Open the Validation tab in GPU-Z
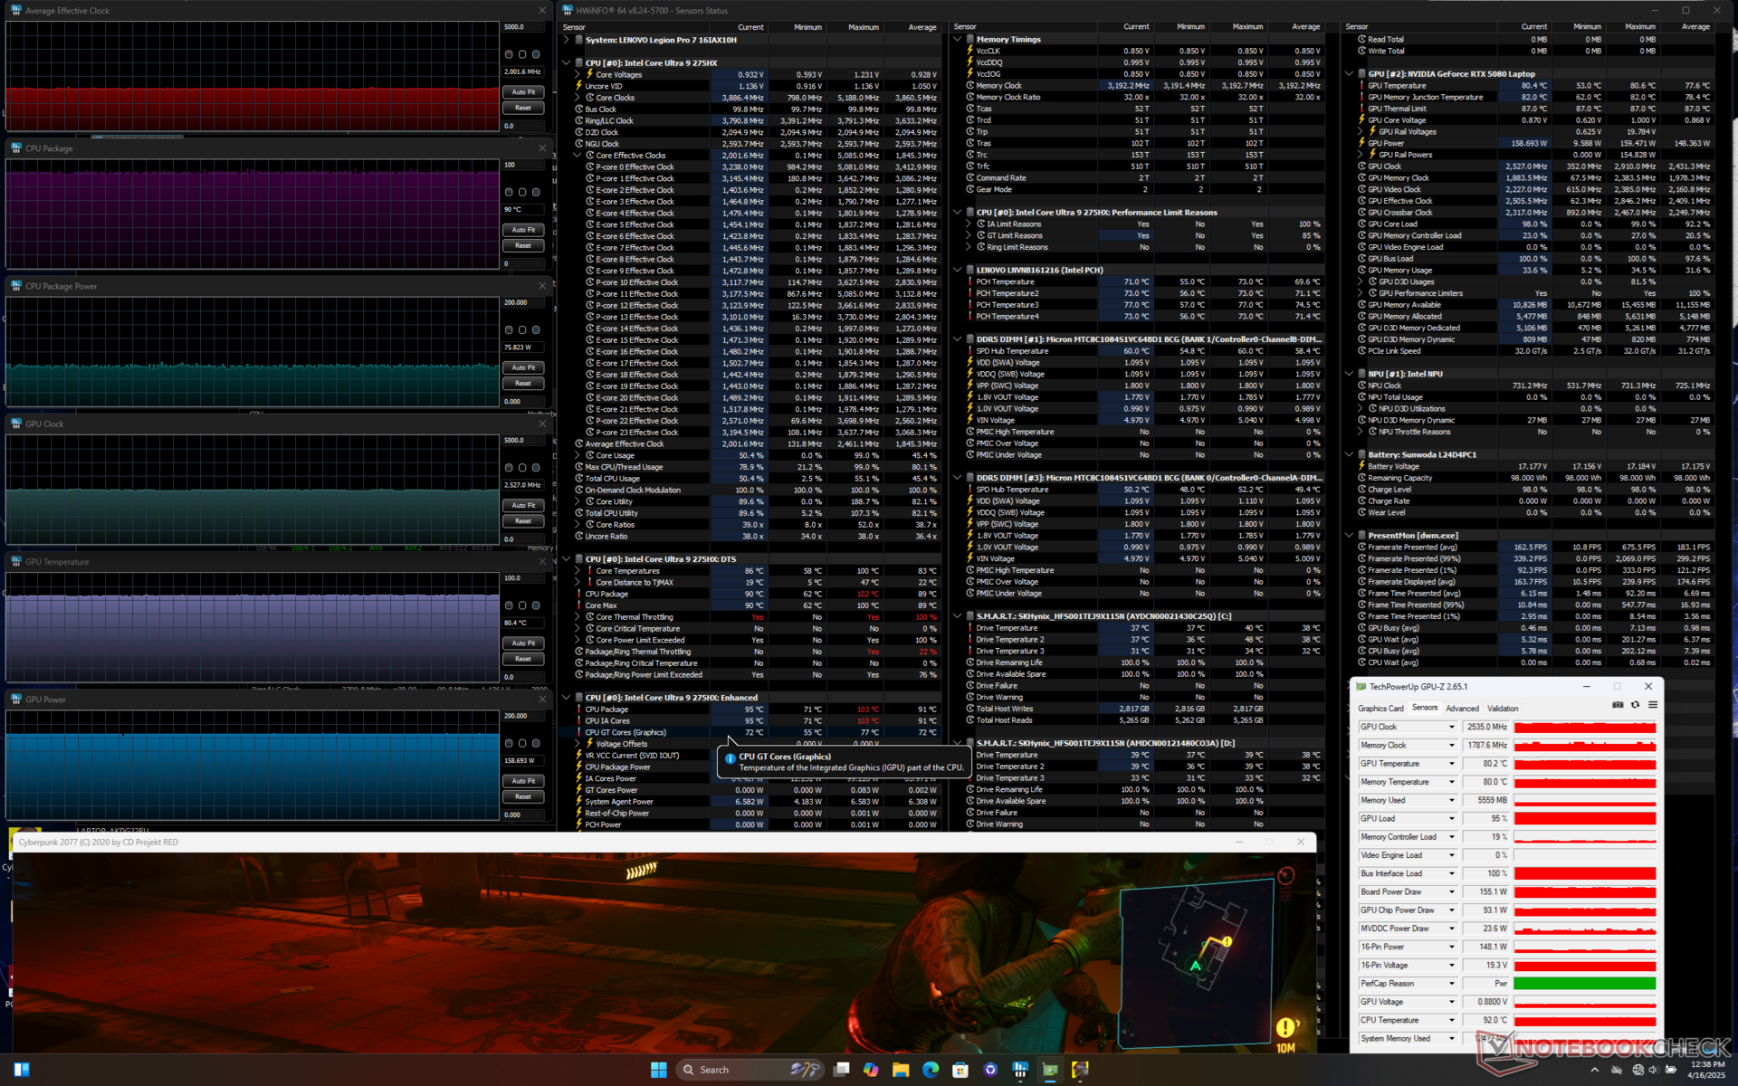 (x=1503, y=709)
